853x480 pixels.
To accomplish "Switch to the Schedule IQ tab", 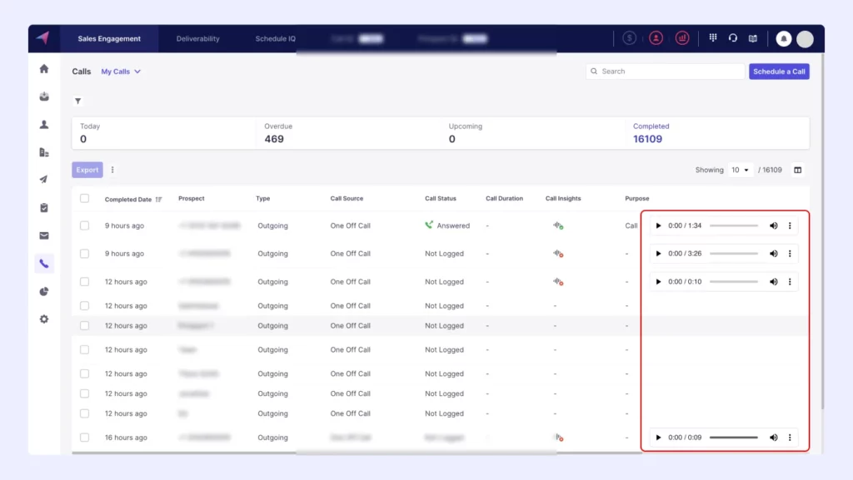I will pos(275,38).
